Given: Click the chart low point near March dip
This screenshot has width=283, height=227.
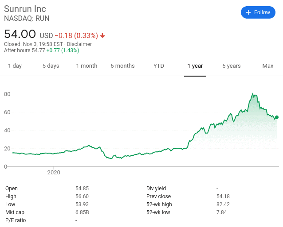Looking at the screenshot, I should pyautogui.click(x=111, y=159).
